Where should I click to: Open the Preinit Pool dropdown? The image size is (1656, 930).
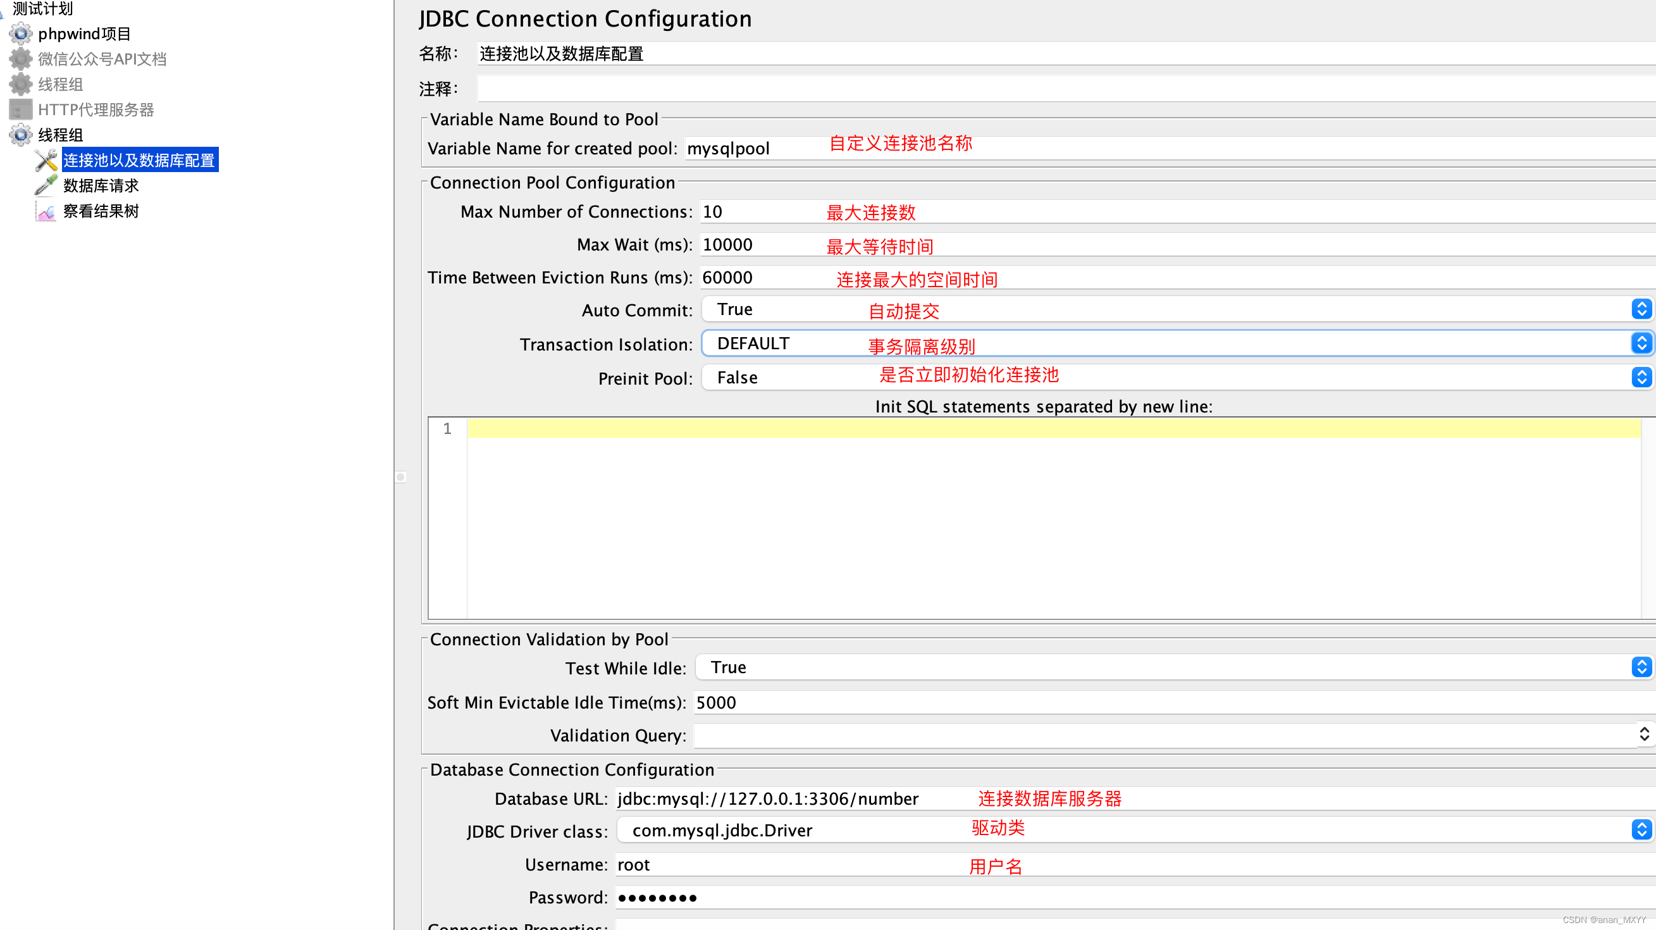point(1641,378)
